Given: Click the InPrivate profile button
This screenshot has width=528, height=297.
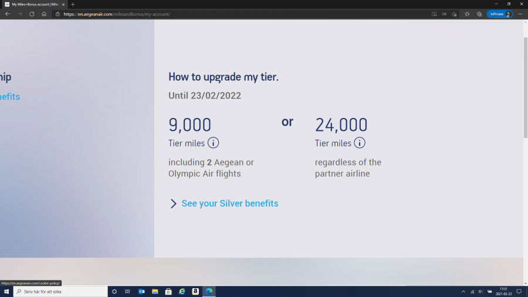Looking at the screenshot, I should [499, 14].
